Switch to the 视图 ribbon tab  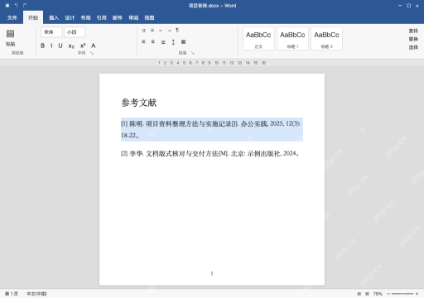click(x=149, y=17)
